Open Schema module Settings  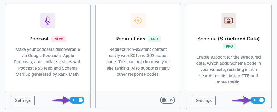204,100
